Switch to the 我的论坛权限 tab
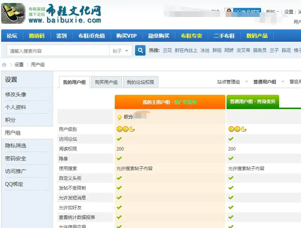Viewport: 301px width, 228px height. pyautogui.click(x=140, y=82)
